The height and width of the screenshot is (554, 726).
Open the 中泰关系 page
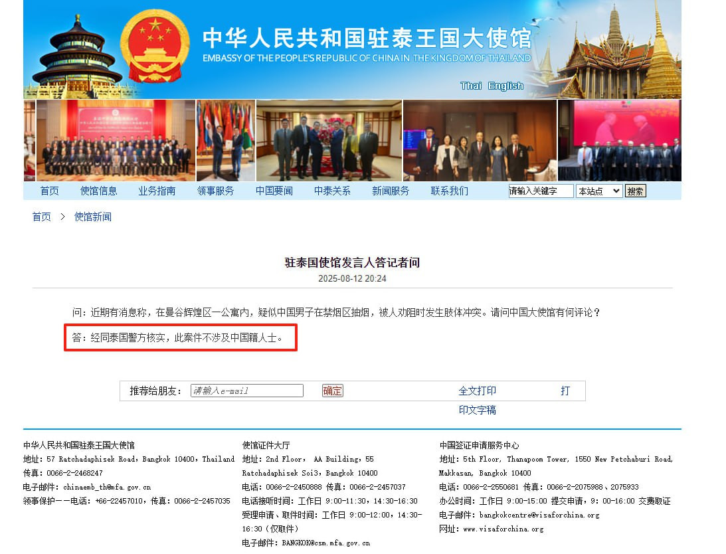click(332, 191)
